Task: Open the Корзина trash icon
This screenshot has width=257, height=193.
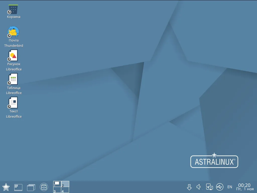Action: click(13, 9)
